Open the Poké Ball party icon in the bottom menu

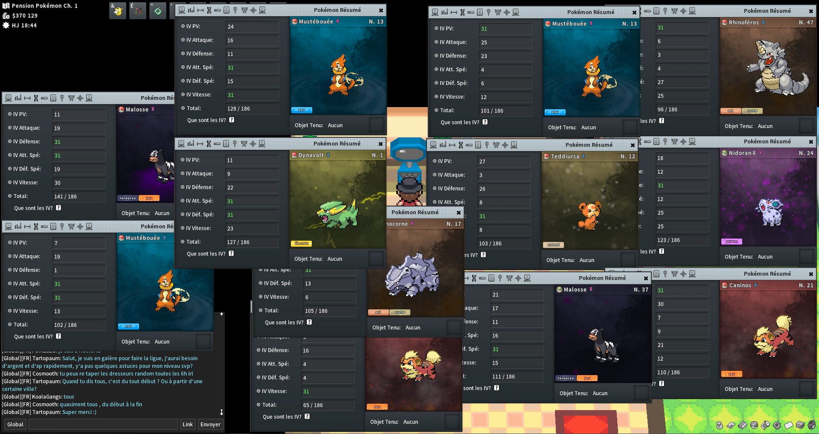(x=754, y=425)
